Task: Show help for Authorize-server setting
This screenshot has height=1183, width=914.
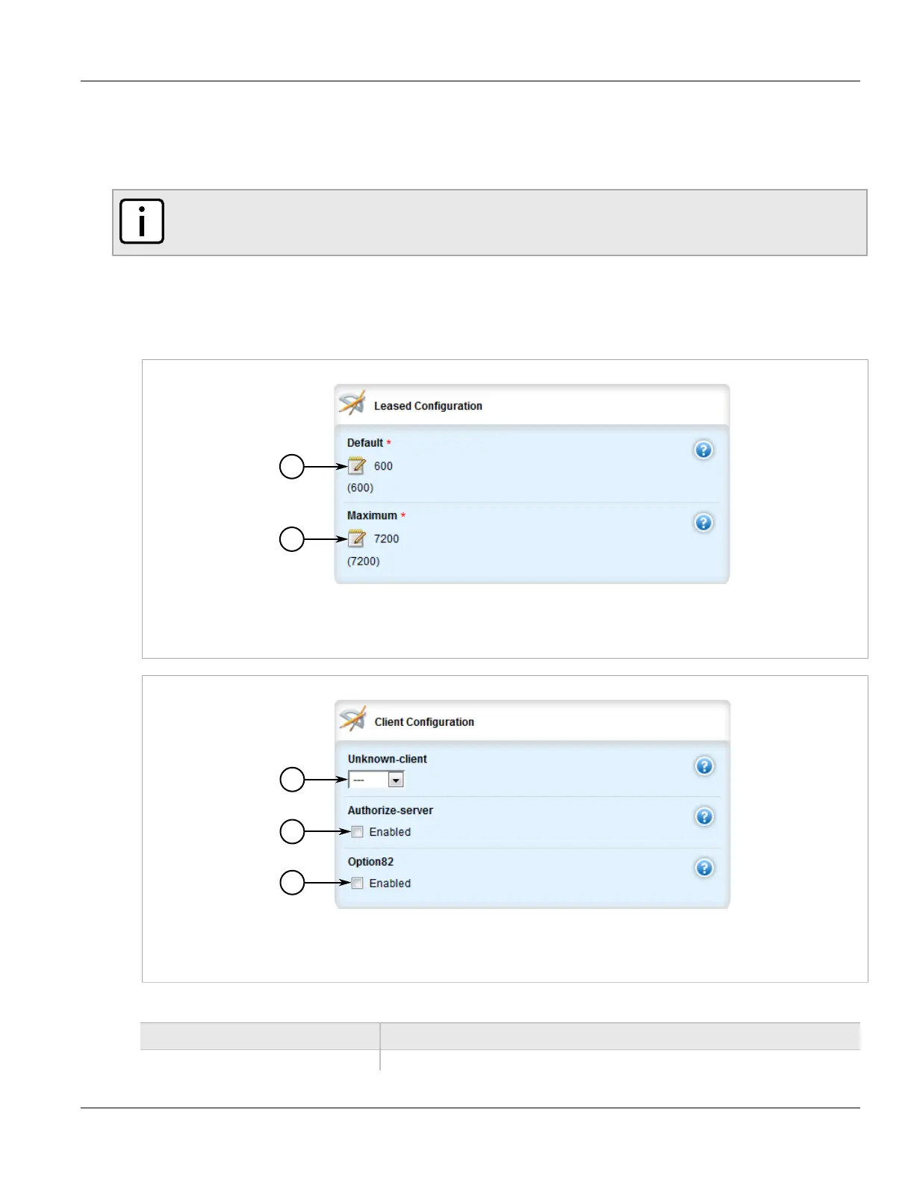Action: point(704,817)
